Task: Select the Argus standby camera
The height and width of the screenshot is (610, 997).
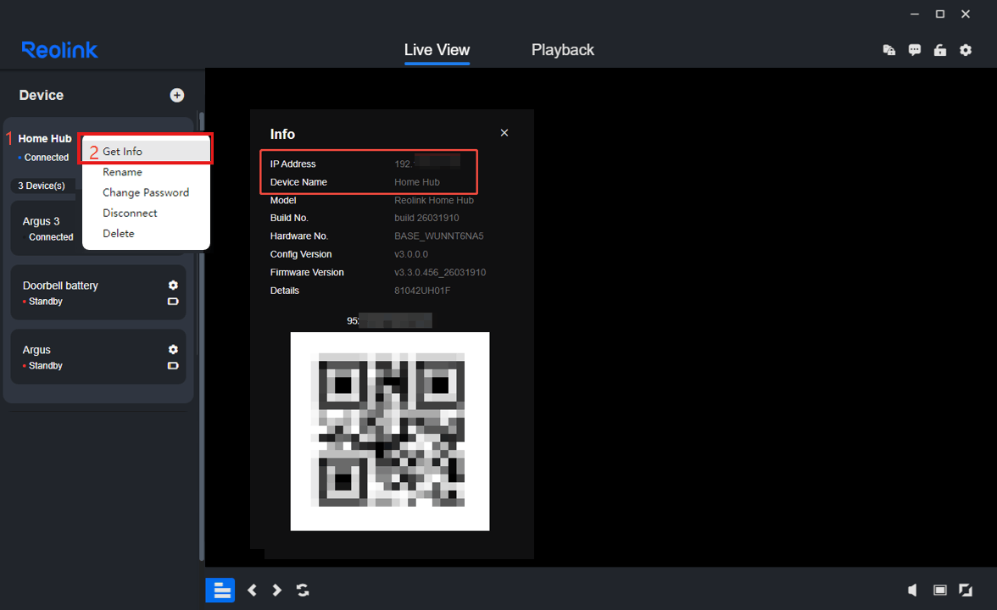Action: tap(98, 357)
